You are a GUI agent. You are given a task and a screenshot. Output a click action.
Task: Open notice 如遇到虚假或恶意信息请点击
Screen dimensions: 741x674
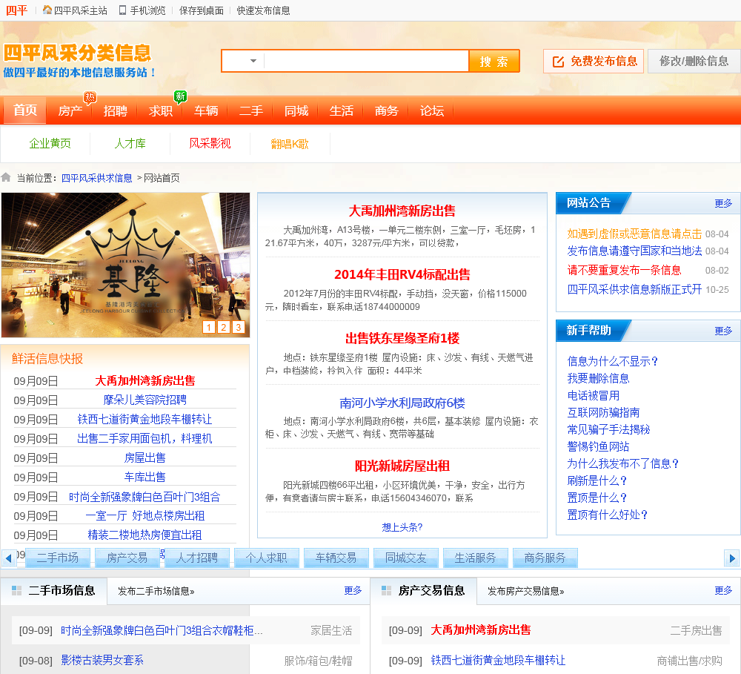(634, 234)
